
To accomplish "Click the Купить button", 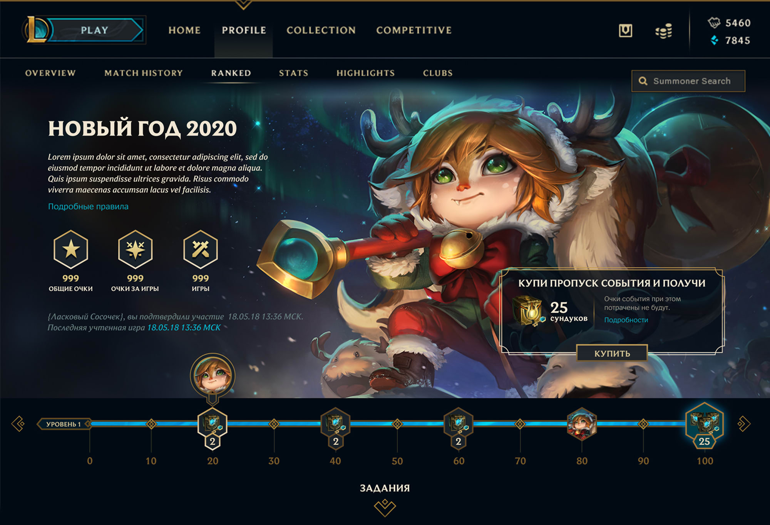I will 612,353.
